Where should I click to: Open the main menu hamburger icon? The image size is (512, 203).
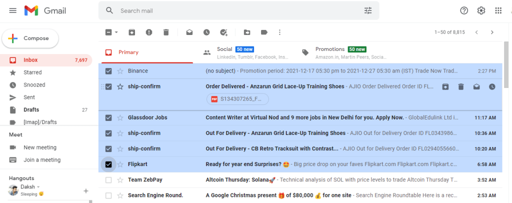point(12,10)
